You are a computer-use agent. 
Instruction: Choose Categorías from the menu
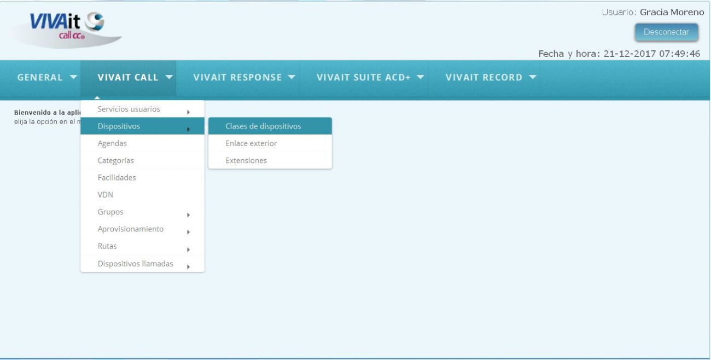click(142, 160)
